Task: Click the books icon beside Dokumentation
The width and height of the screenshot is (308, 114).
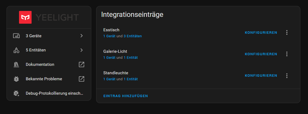Action: [x=16, y=64]
